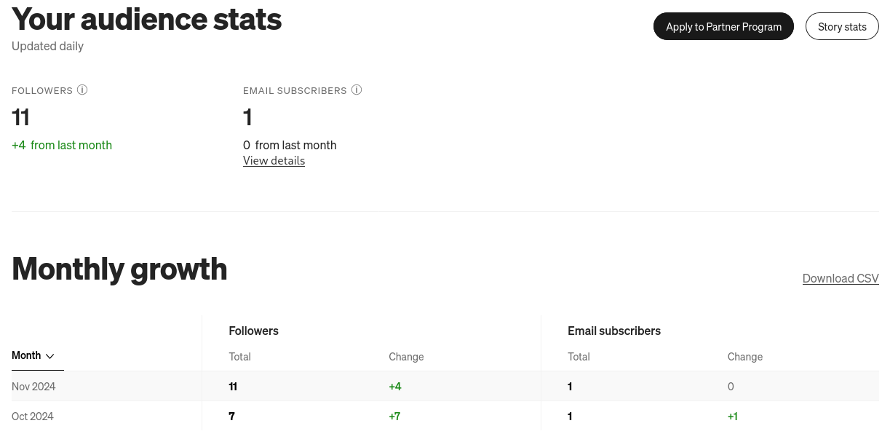This screenshot has height=434, width=890.
Task: Download CSV of monthly growth
Action: tap(841, 278)
